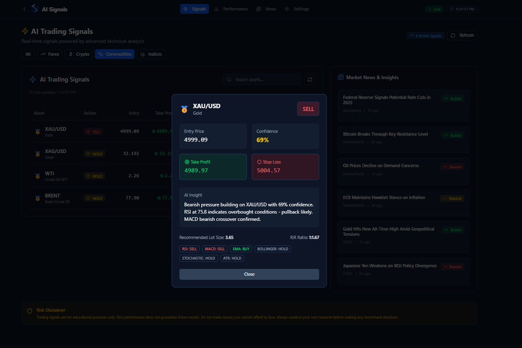The width and height of the screenshot is (522, 348).
Task: Open Gold Hits New All-Time High article
Action: [404, 237]
